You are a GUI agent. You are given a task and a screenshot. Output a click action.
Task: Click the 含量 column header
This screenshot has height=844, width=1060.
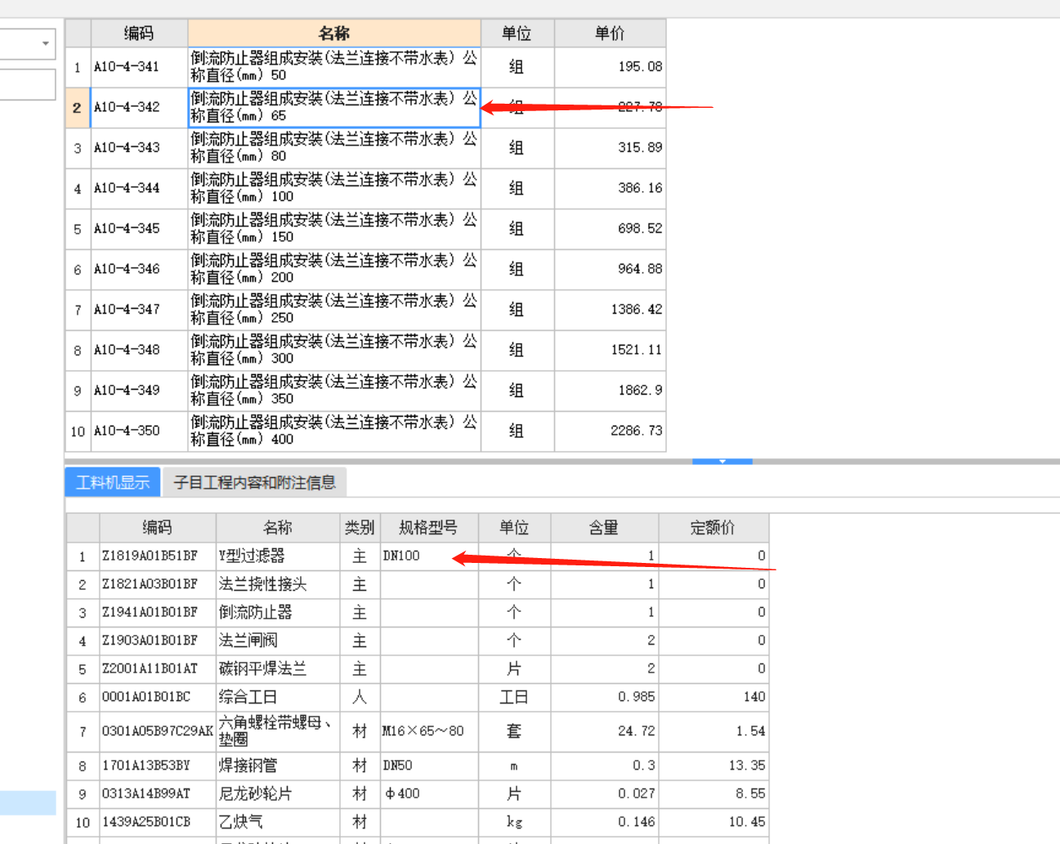[605, 528]
